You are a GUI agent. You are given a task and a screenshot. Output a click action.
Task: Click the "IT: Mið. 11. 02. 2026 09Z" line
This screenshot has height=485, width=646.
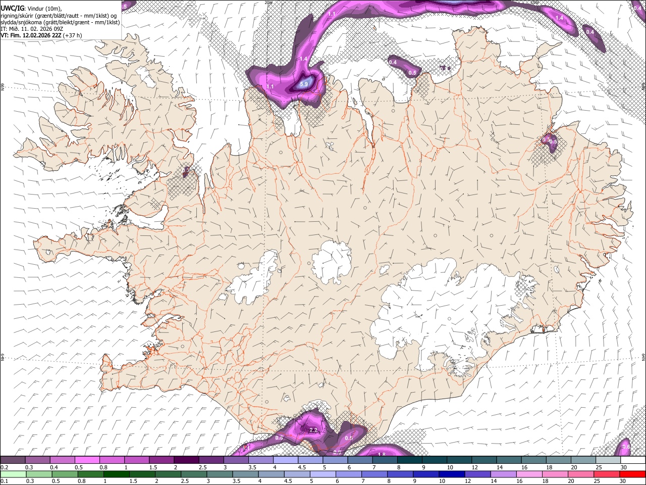tap(32, 29)
